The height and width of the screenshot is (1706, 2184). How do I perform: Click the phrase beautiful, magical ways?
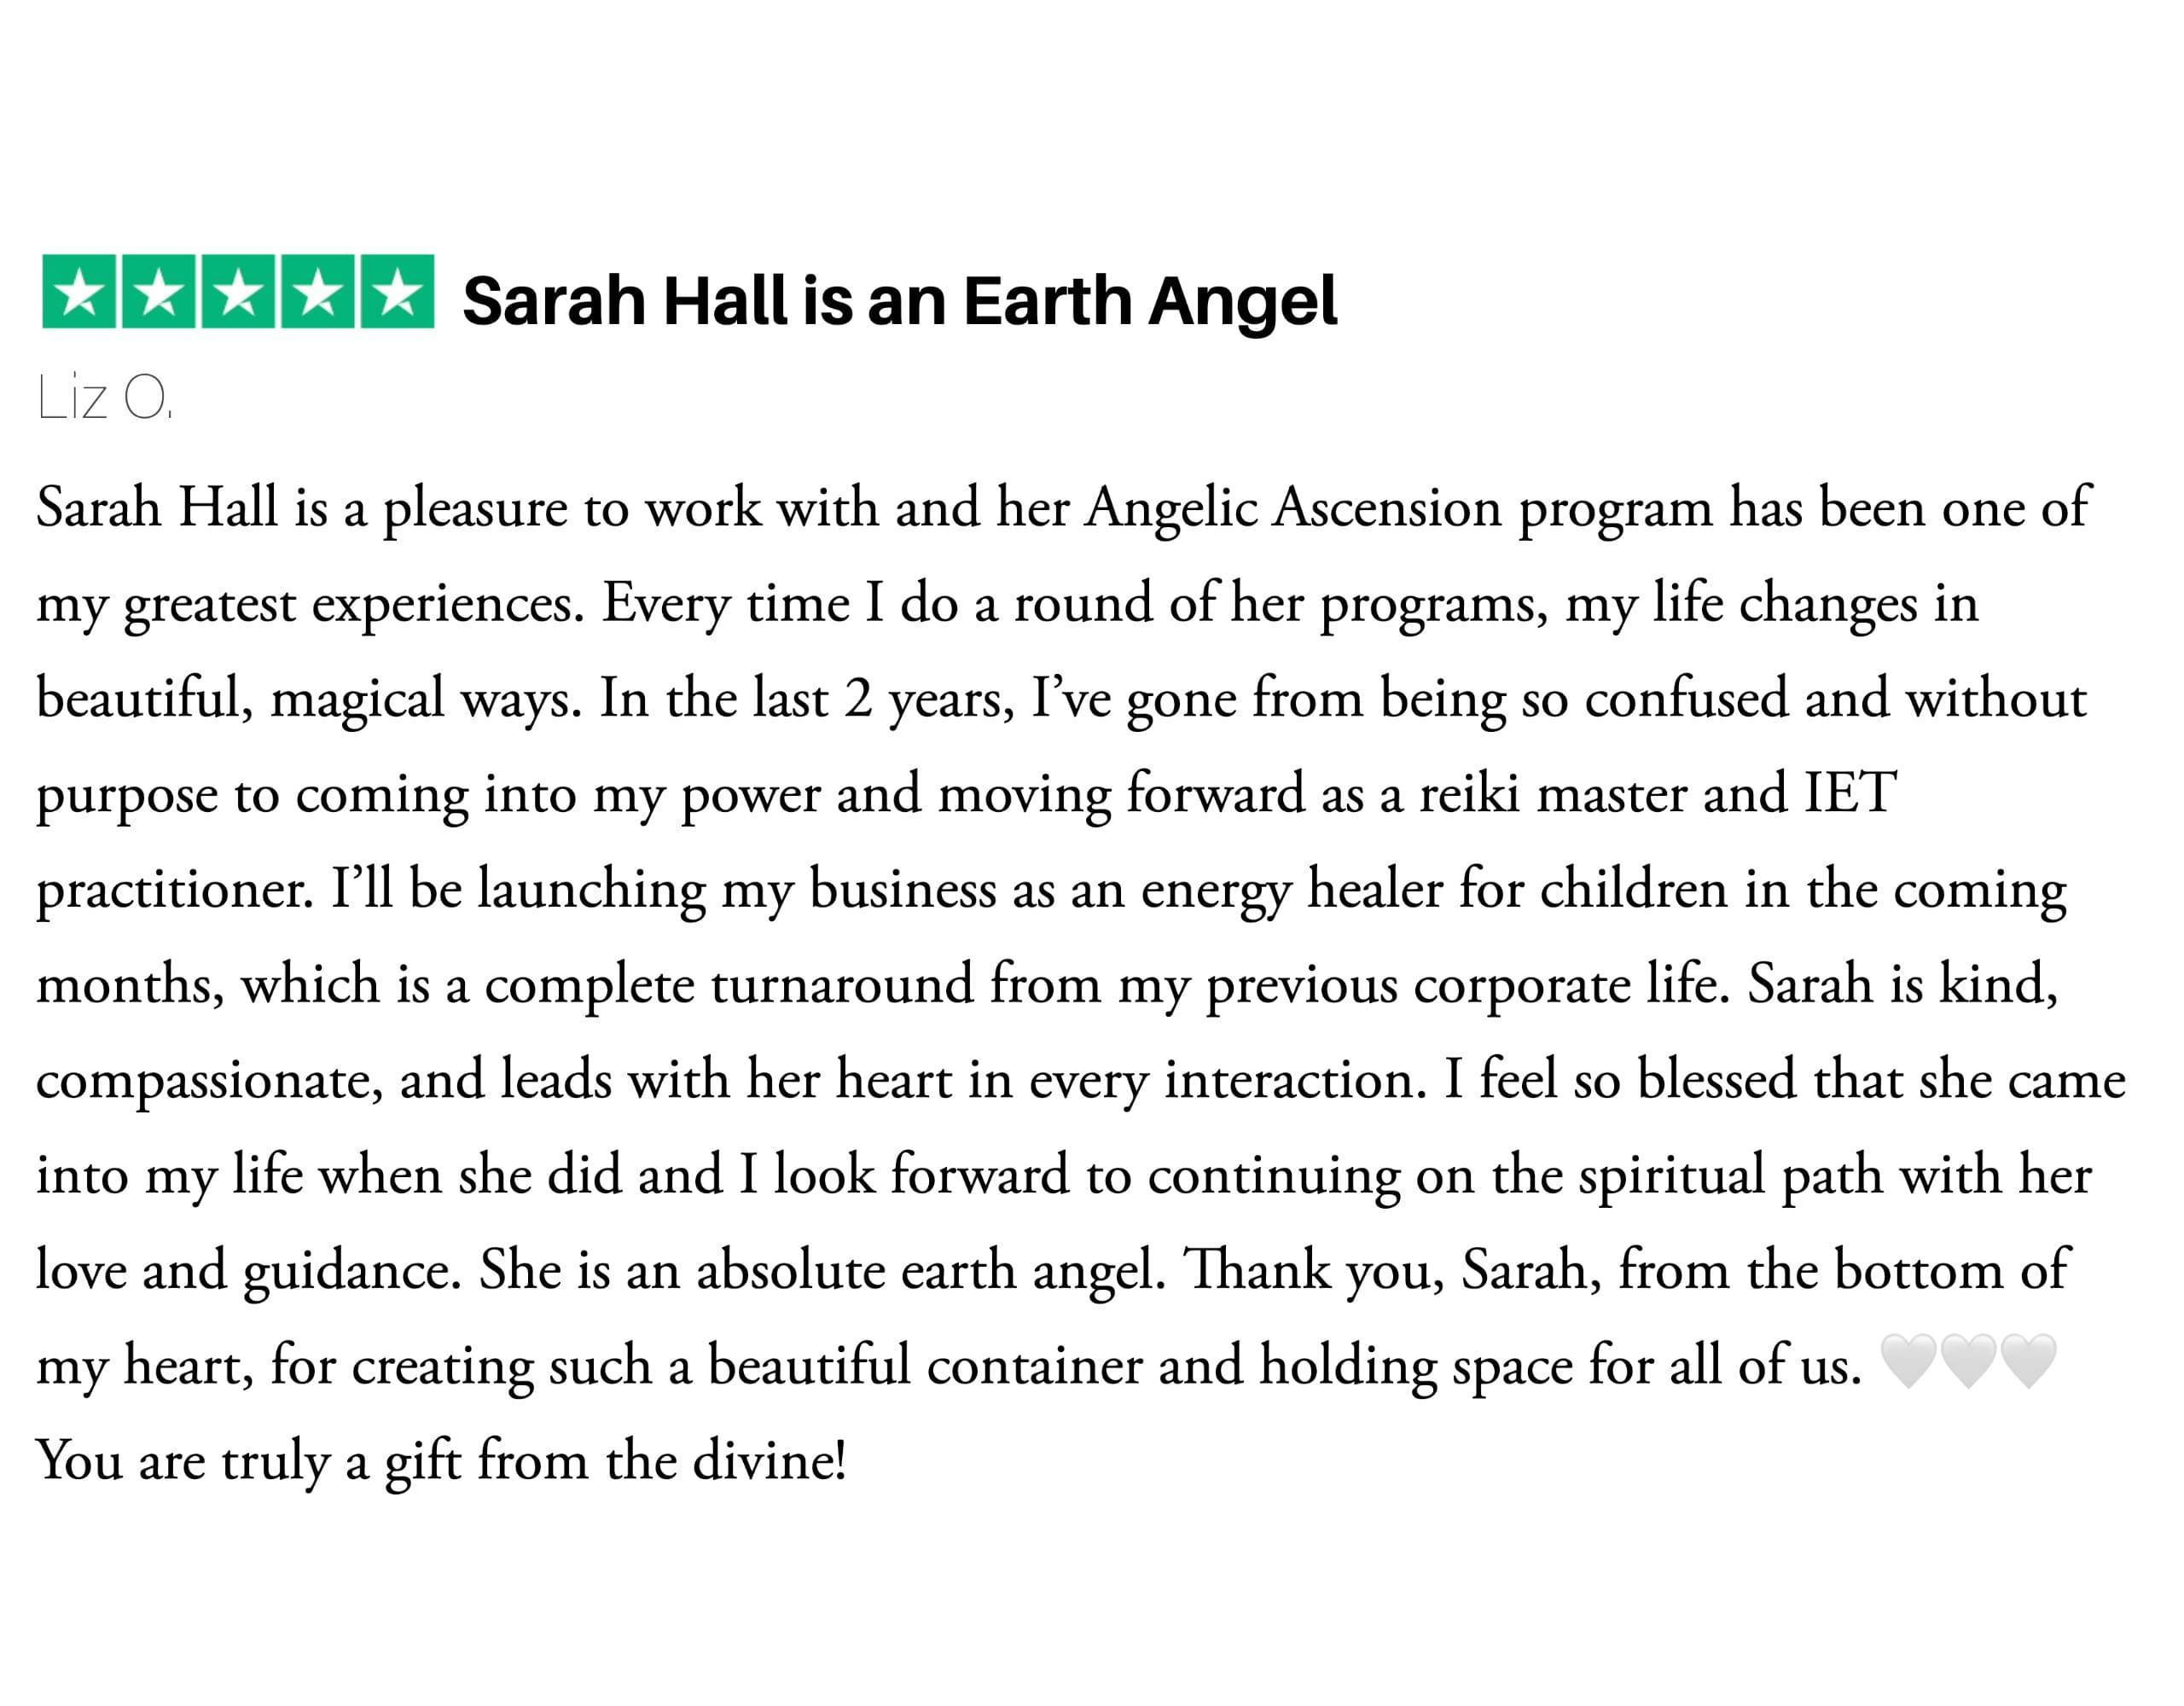point(309,699)
